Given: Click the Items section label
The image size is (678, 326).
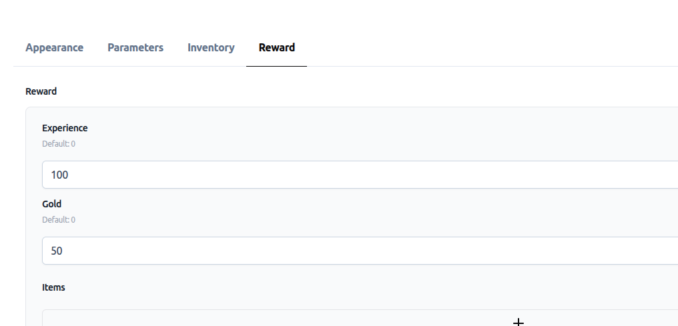Looking at the screenshot, I should pyautogui.click(x=53, y=287).
